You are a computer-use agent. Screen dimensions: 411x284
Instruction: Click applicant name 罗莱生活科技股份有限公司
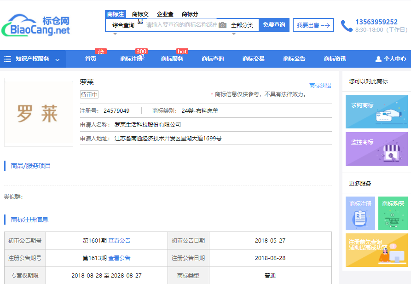tap(148, 125)
